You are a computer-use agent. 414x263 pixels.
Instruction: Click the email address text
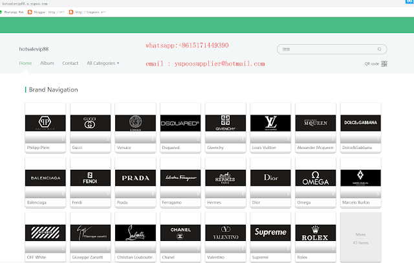click(206, 63)
